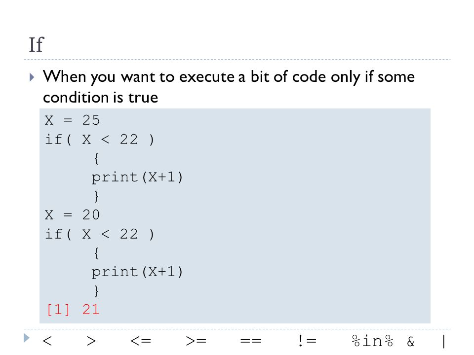
Task: Click the '%in%' operator
Action: click(x=372, y=341)
